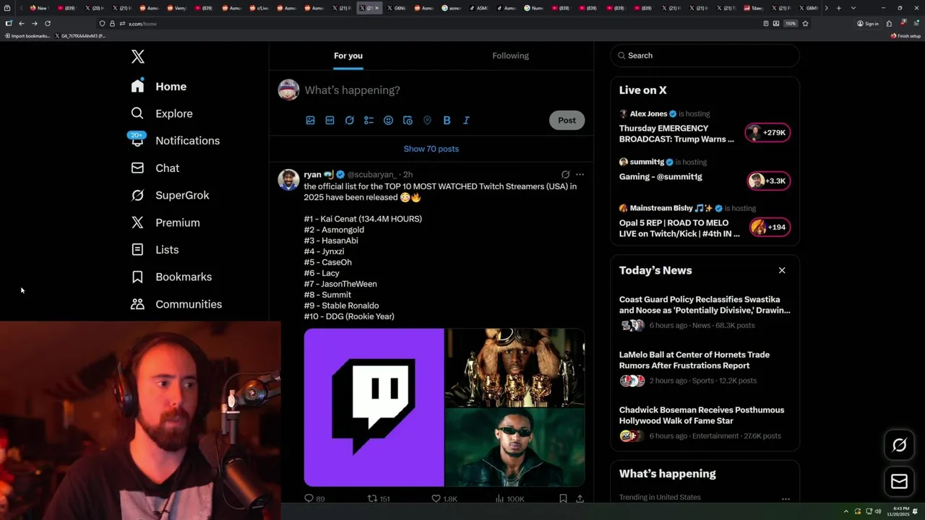Click the Grok enhance icon in composer
This screenshot has height=520, width=925.
pos(349,120)
